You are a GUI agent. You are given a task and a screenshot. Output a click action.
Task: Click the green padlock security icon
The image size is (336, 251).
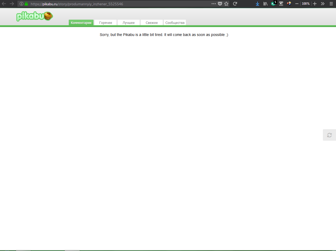pos(26,4)
